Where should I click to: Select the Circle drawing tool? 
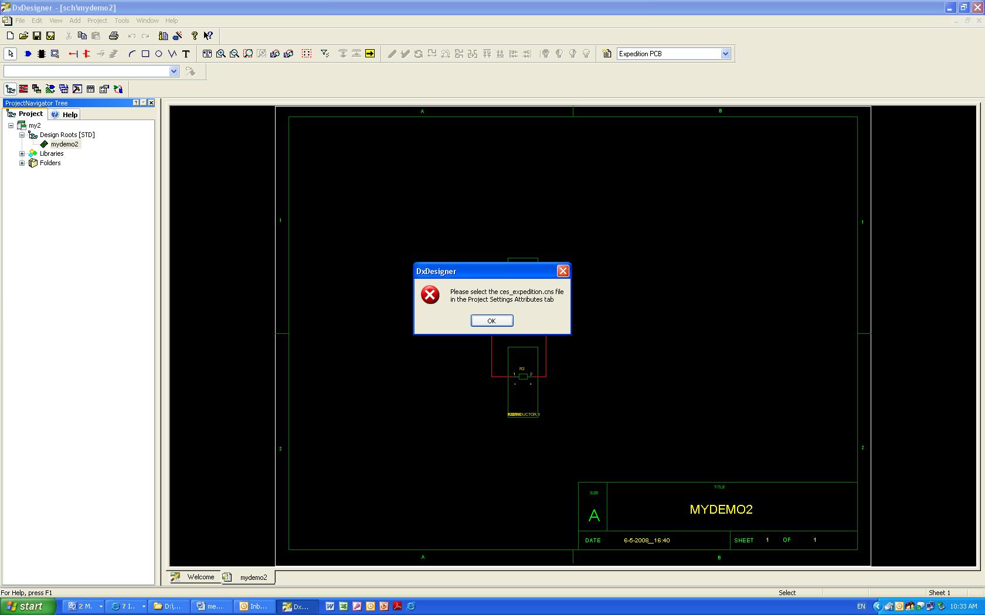click(x=158, y=54)
